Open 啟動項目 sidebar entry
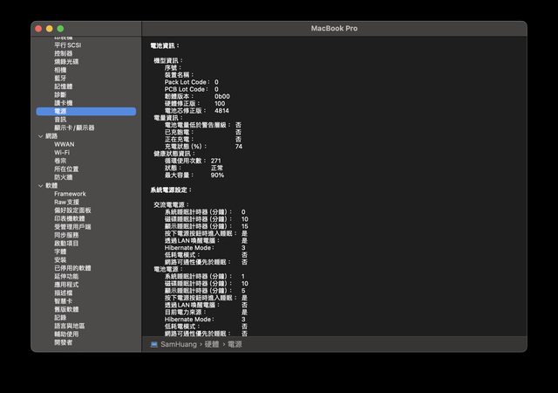 (66, 243)
